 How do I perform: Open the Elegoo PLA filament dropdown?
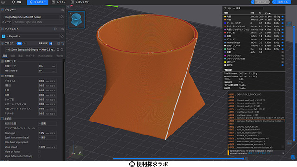(x=33, y=36)
